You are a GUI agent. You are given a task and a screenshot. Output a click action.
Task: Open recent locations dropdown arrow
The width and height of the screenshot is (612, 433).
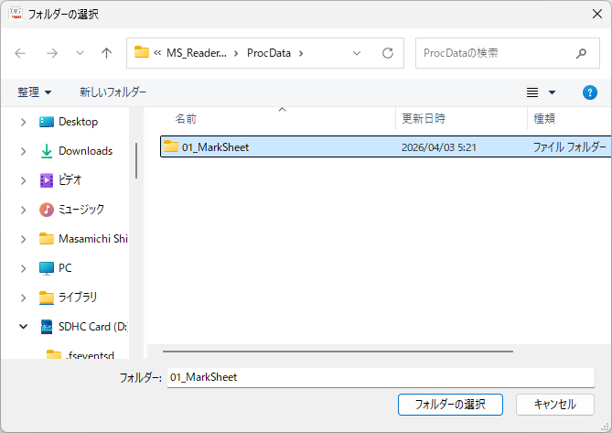pyautogui.click(x=80, y=53)
